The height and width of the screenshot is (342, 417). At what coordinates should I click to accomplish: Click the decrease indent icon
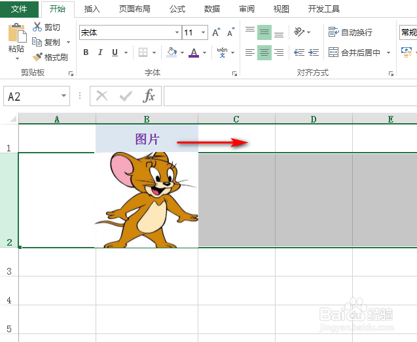coord(299,52)
